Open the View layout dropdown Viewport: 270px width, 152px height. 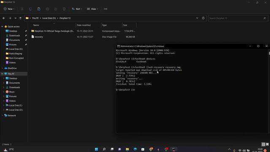(x=92, y=9)
